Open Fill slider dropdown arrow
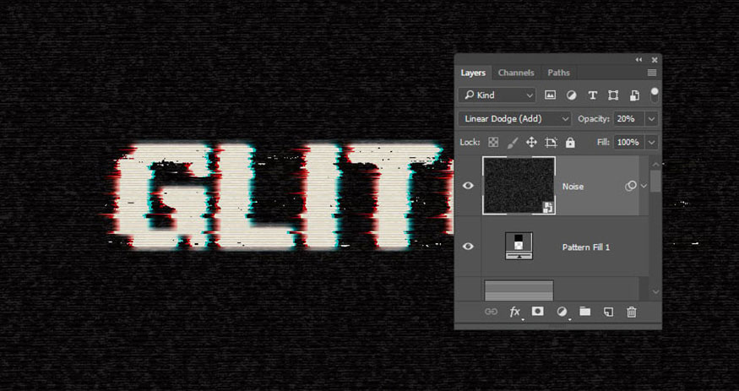Image resolution: width=739 pixels, height=391 pixels. (x=652, y=142)
